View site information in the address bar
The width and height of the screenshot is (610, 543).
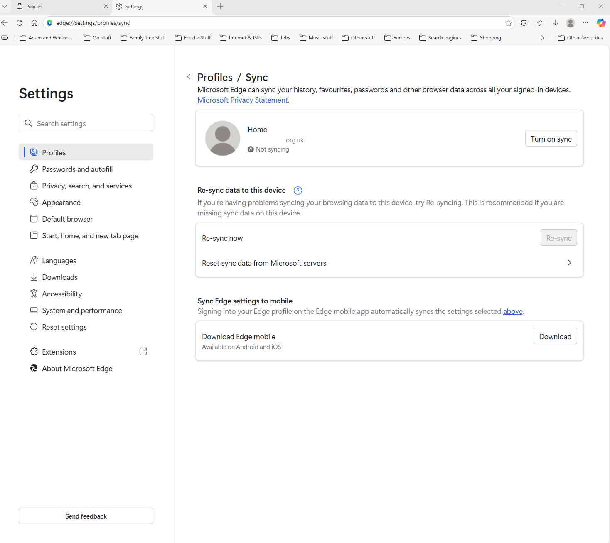(49, 23)
